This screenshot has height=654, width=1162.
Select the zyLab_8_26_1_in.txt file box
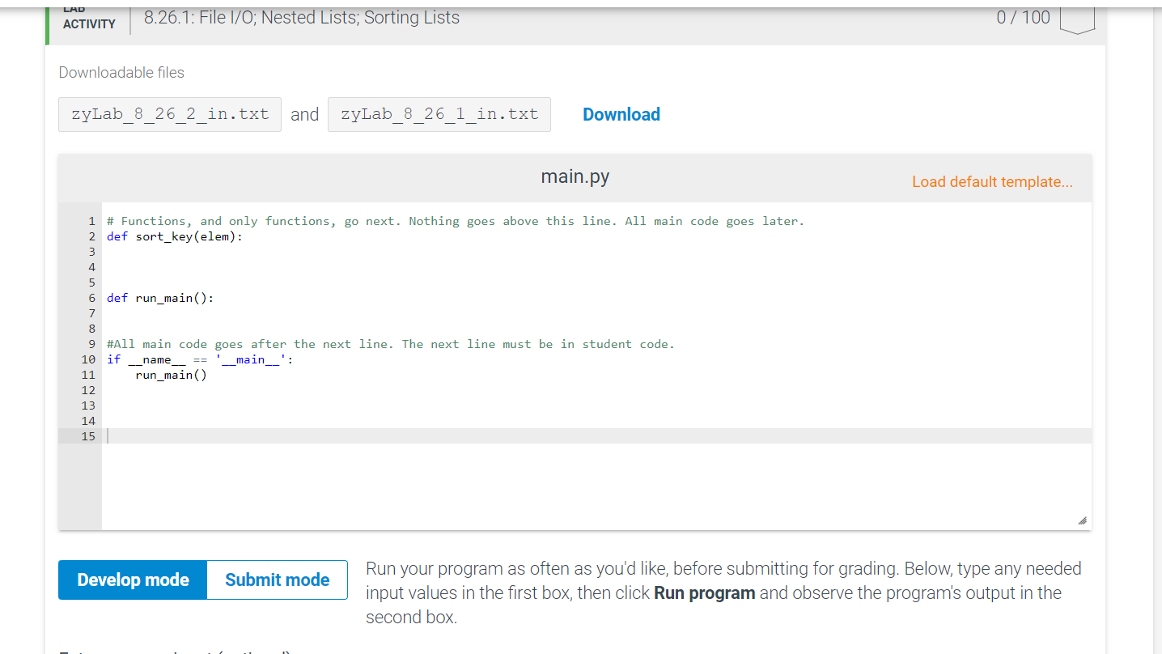click(x=439, y=114)
